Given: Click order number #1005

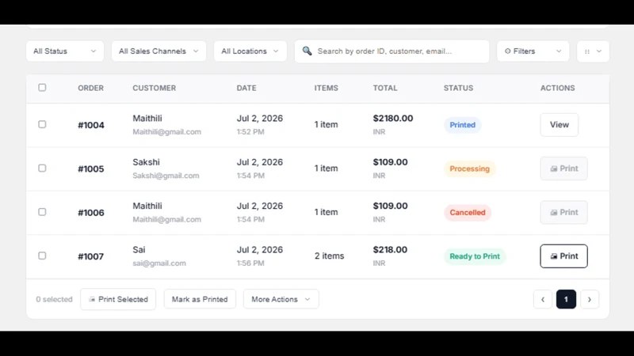Looking at the screenshot, I should [91, 169].
